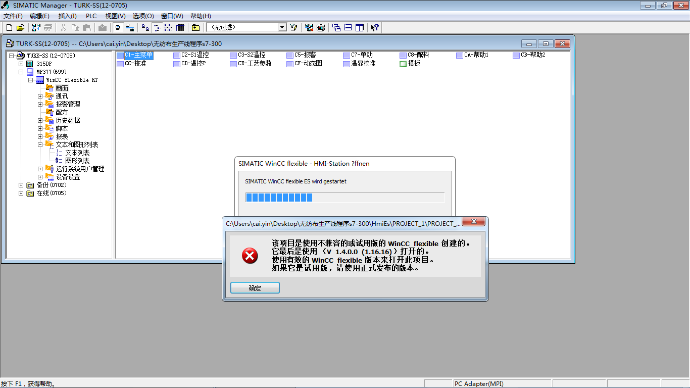Click the SIMATIC Manager title bar system icon
690x388 pixels.
point(6,5)
